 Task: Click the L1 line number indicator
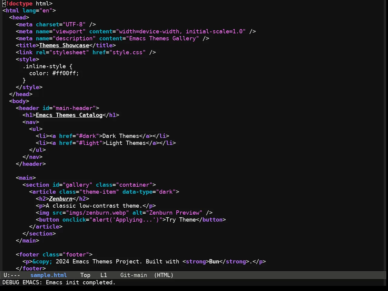click(104, 275)
